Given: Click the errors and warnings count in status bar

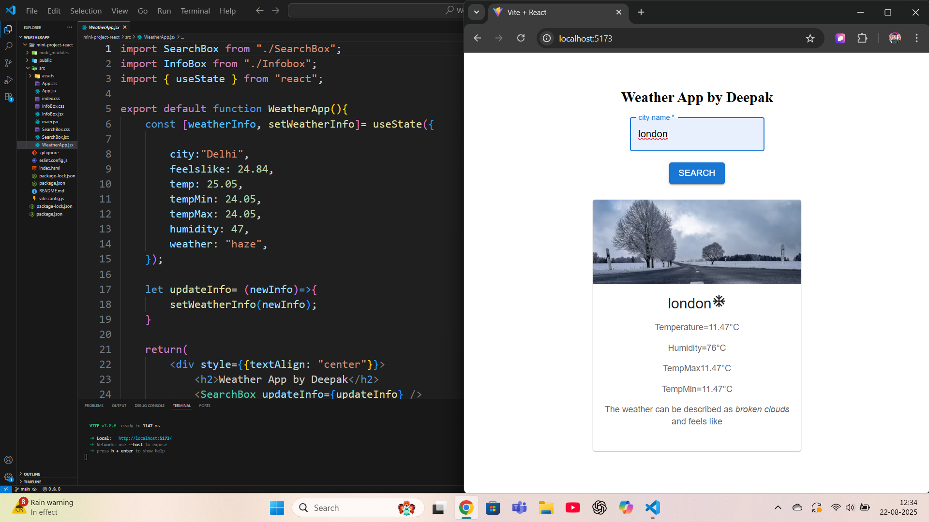Looking at the screenshot, I should click(x=52, y=489).
